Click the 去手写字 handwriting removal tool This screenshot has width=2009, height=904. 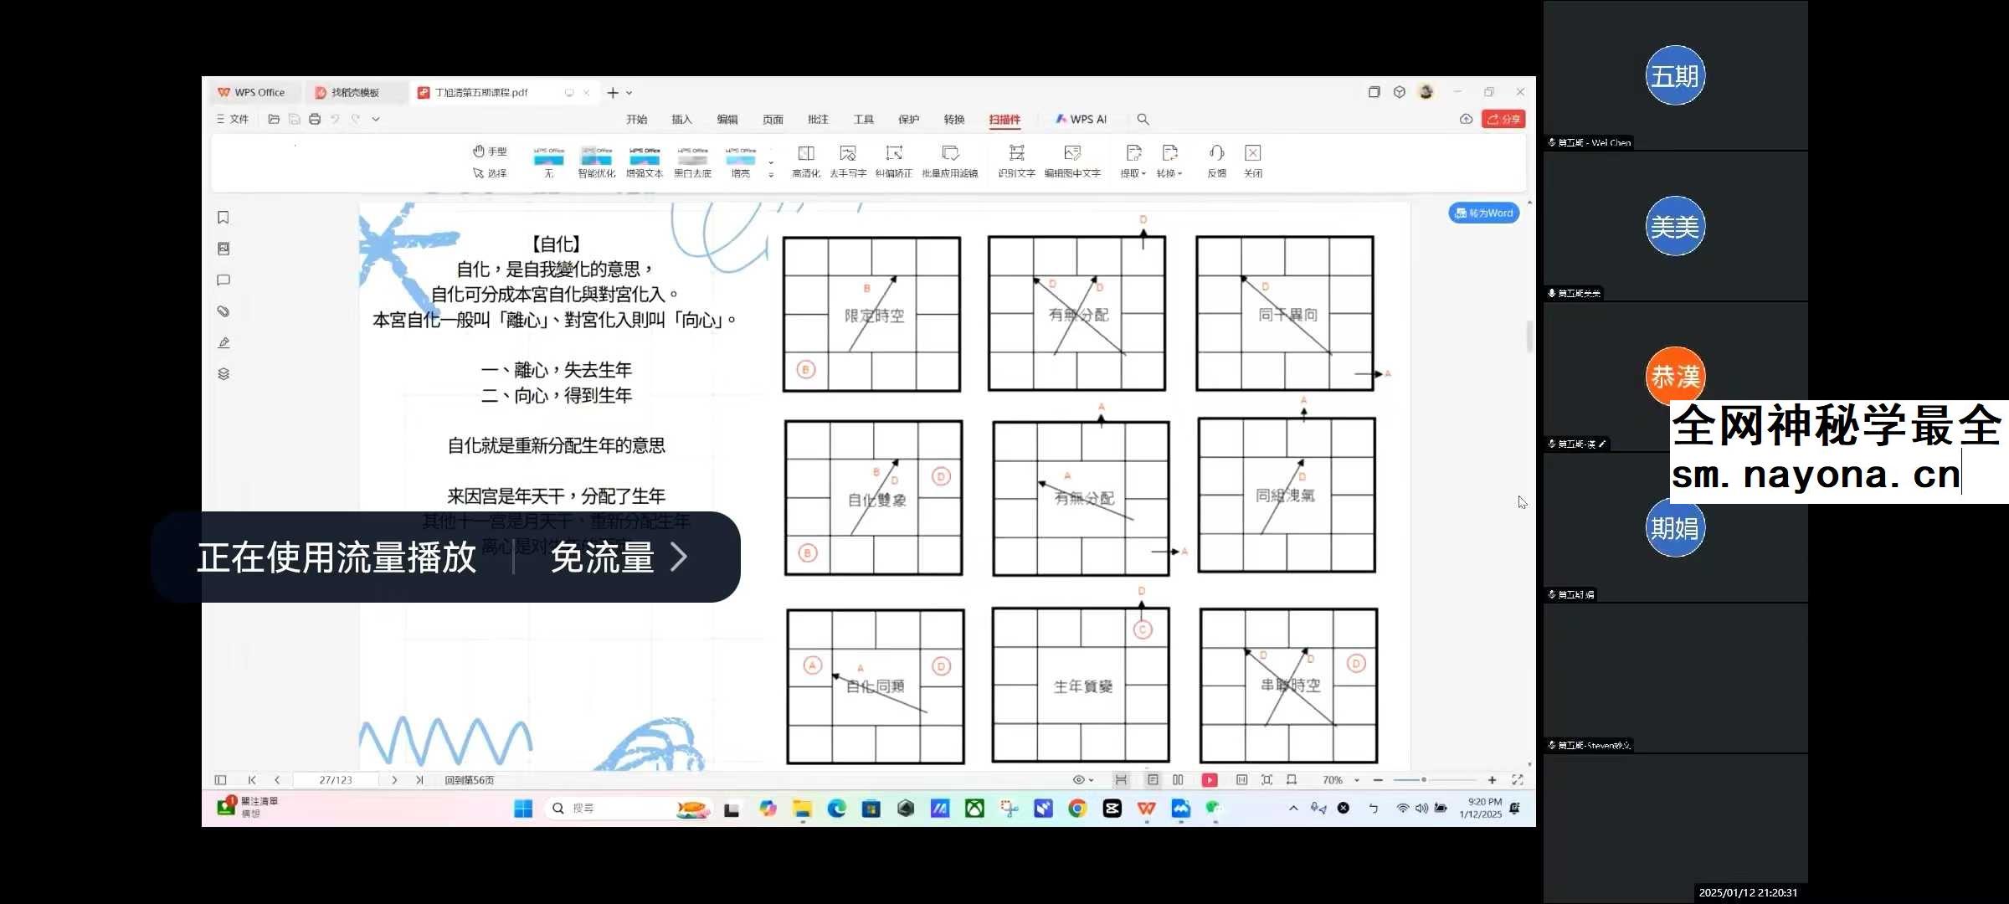click(848, 162)
